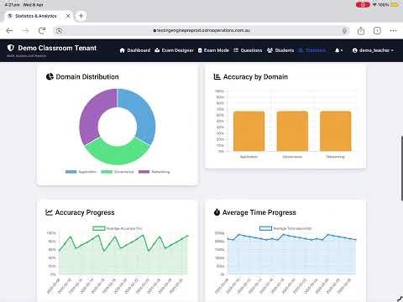Go back with the browser back arrow
The width and height of the screenshot is (403, 302).
(9, 30)
